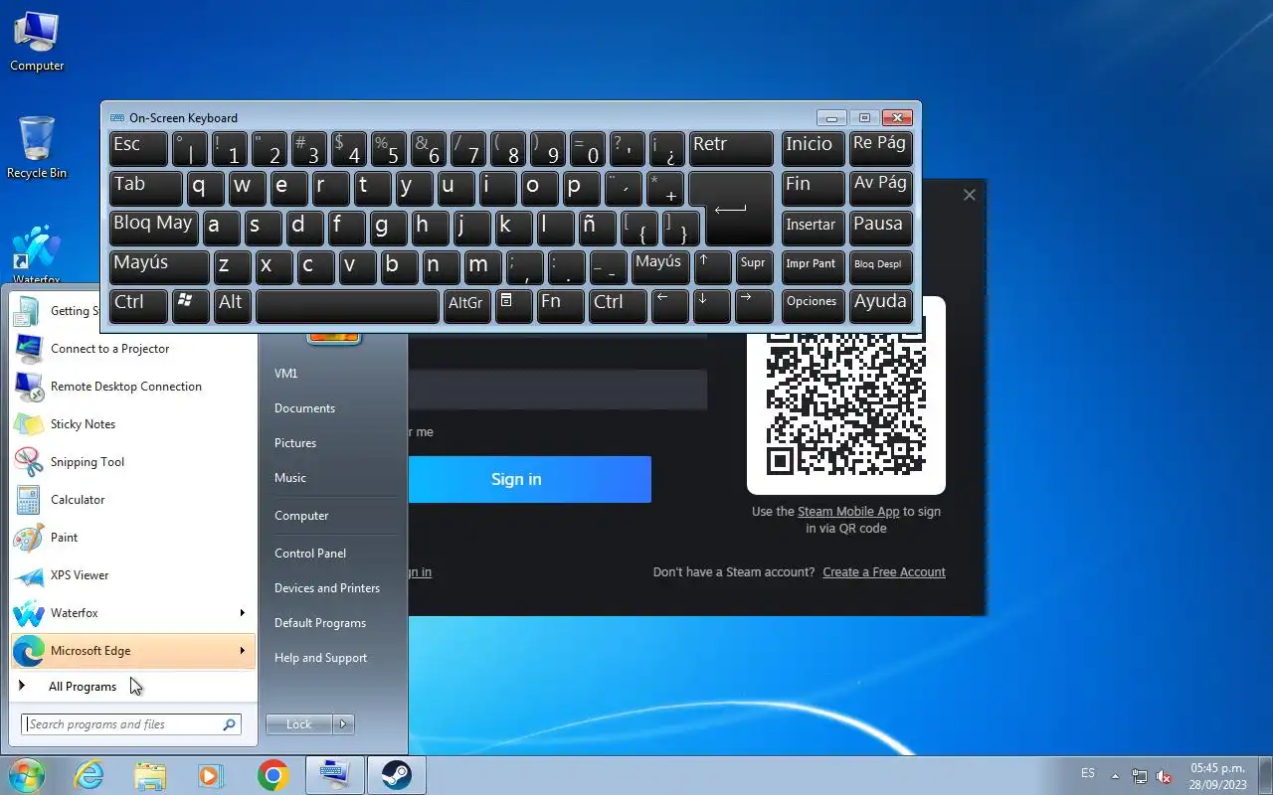Open Connect to a Projector
Screen dimensions: 1273x795
click(x=133, y=349)
